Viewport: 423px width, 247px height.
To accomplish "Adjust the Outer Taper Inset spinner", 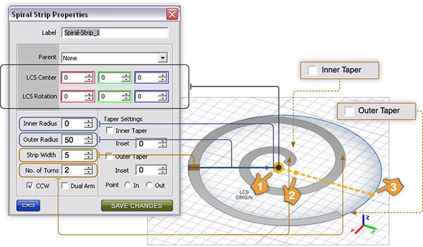I will pyautogui.click(x=163, y=170).
